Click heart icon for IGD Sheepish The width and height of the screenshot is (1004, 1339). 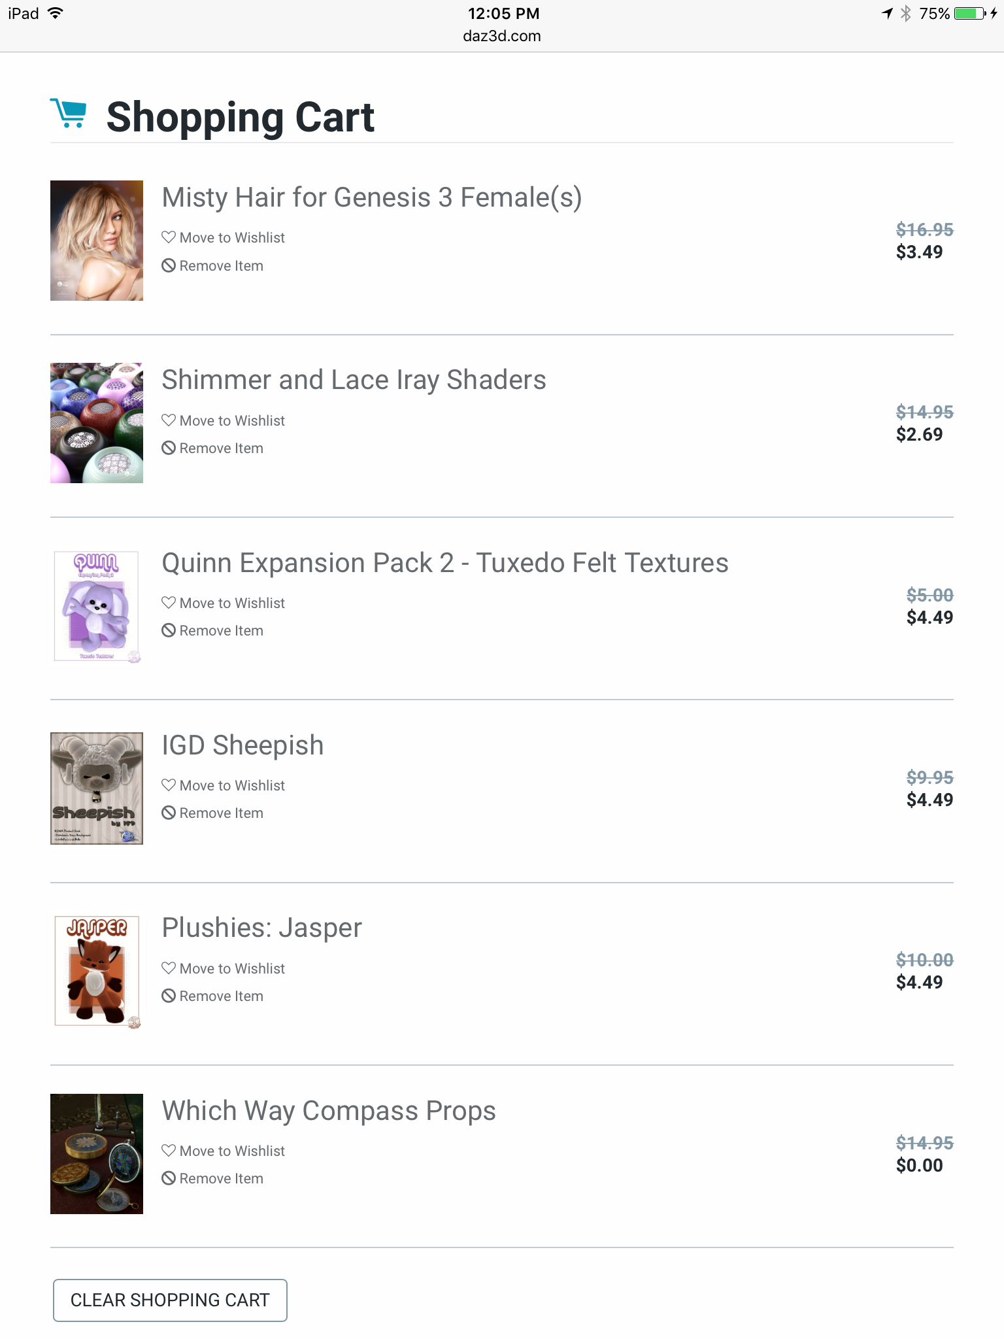(169, 785)
